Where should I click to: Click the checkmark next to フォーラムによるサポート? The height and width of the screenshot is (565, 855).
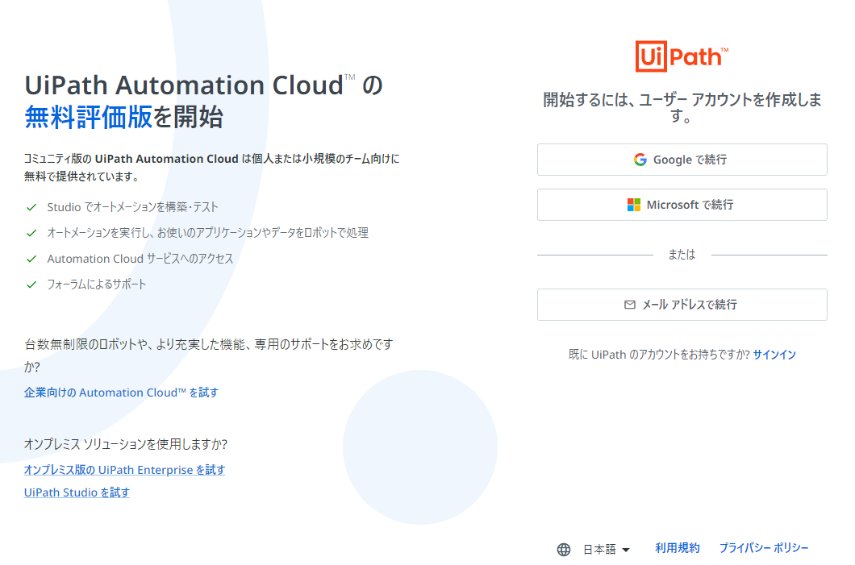pyautogui.click(x=31, y=284)
